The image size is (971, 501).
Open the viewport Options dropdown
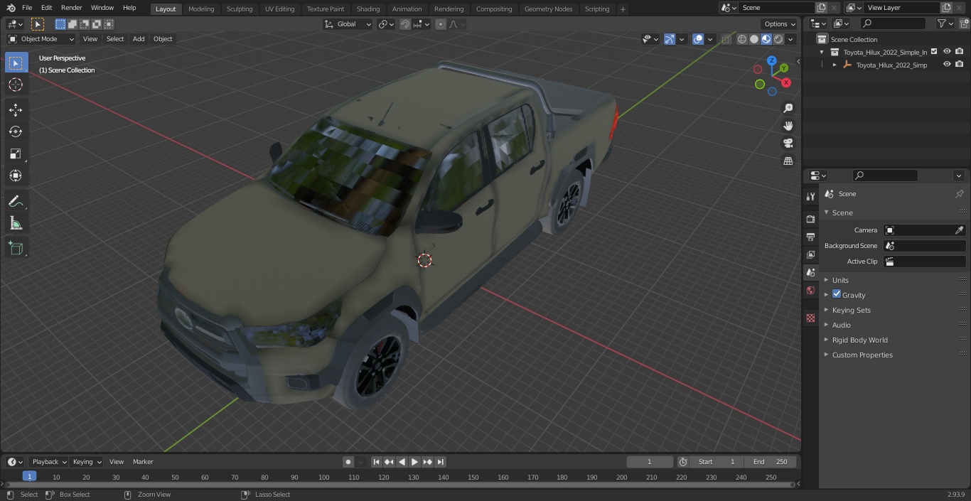click(x=780, y=24)
